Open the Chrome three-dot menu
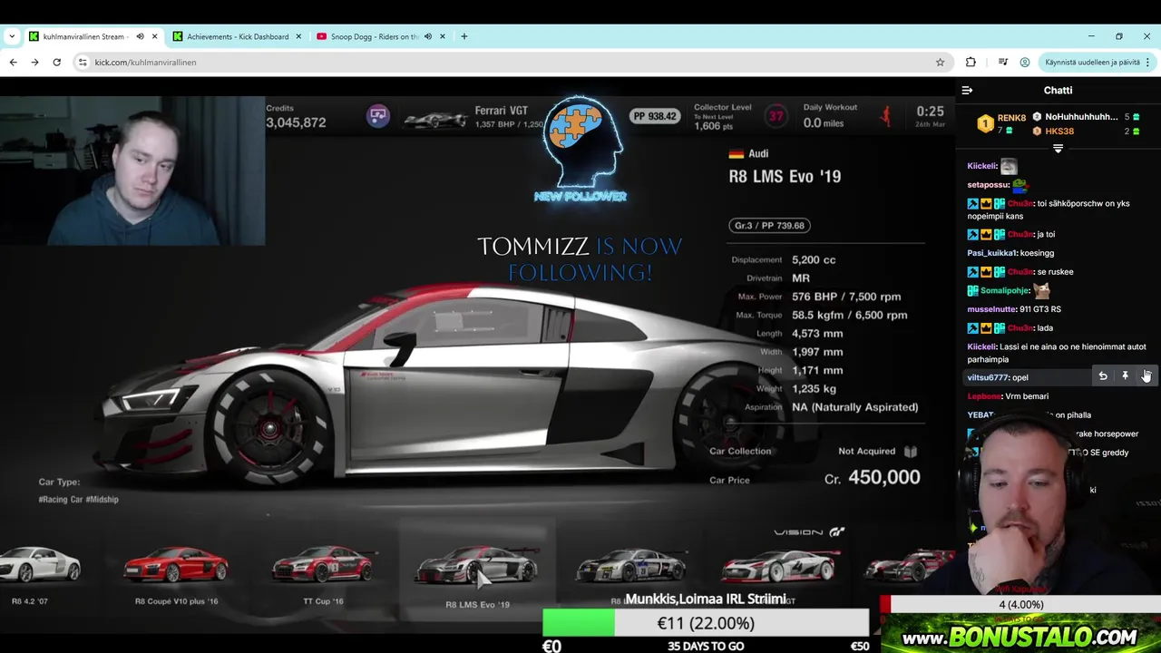The height and width of the screenshot is (653, 1161). (x=1147, y=62)
